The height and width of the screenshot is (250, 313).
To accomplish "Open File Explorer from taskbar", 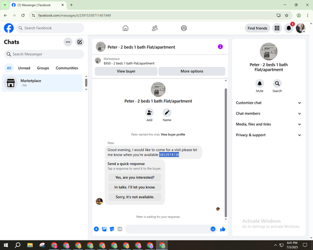I will [30, 245].
